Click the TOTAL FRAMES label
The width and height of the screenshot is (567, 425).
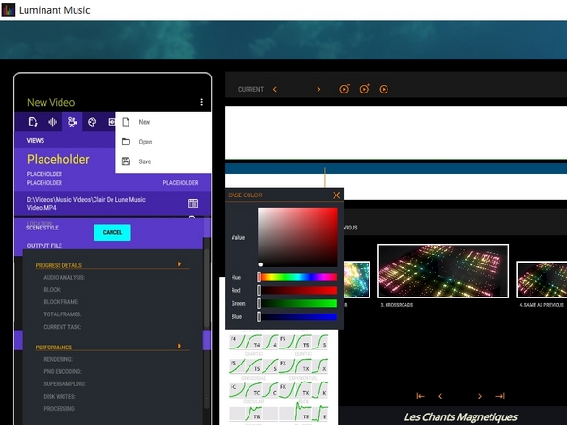[x=62, y=314]
